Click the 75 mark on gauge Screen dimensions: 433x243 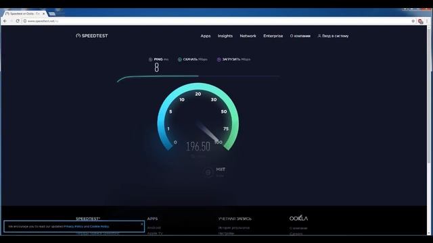tap(226, 129)
